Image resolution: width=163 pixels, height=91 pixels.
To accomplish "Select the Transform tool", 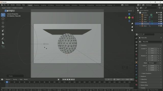I will pos(3,34).
